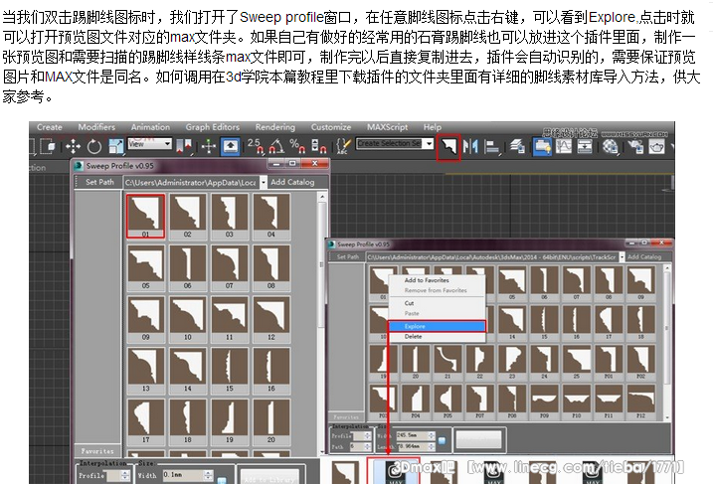The width and height of the screenshot is (713, 484).
Task: Select the Rotate tool in toolbar
Action: pos(94,146)
